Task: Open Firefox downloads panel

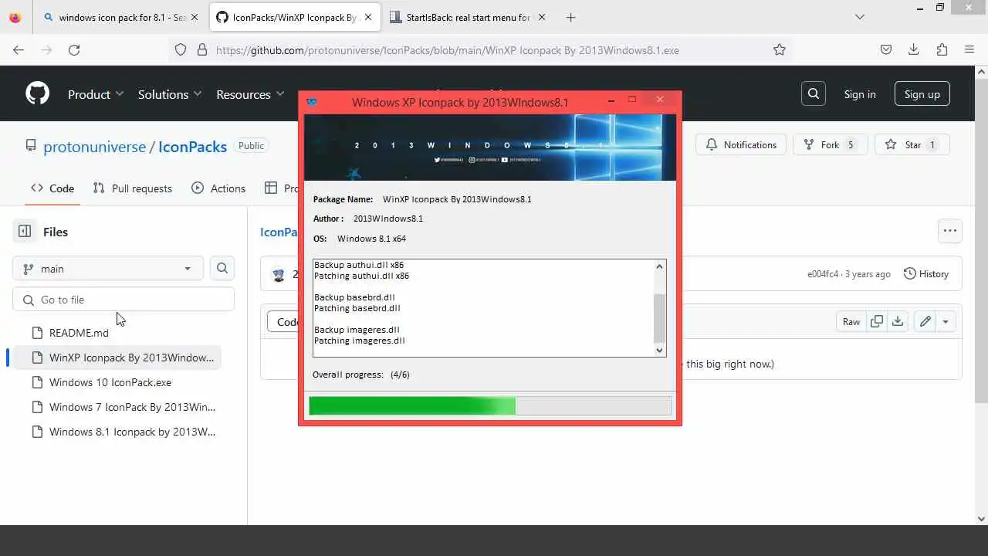Action: (x=914, y=49)
